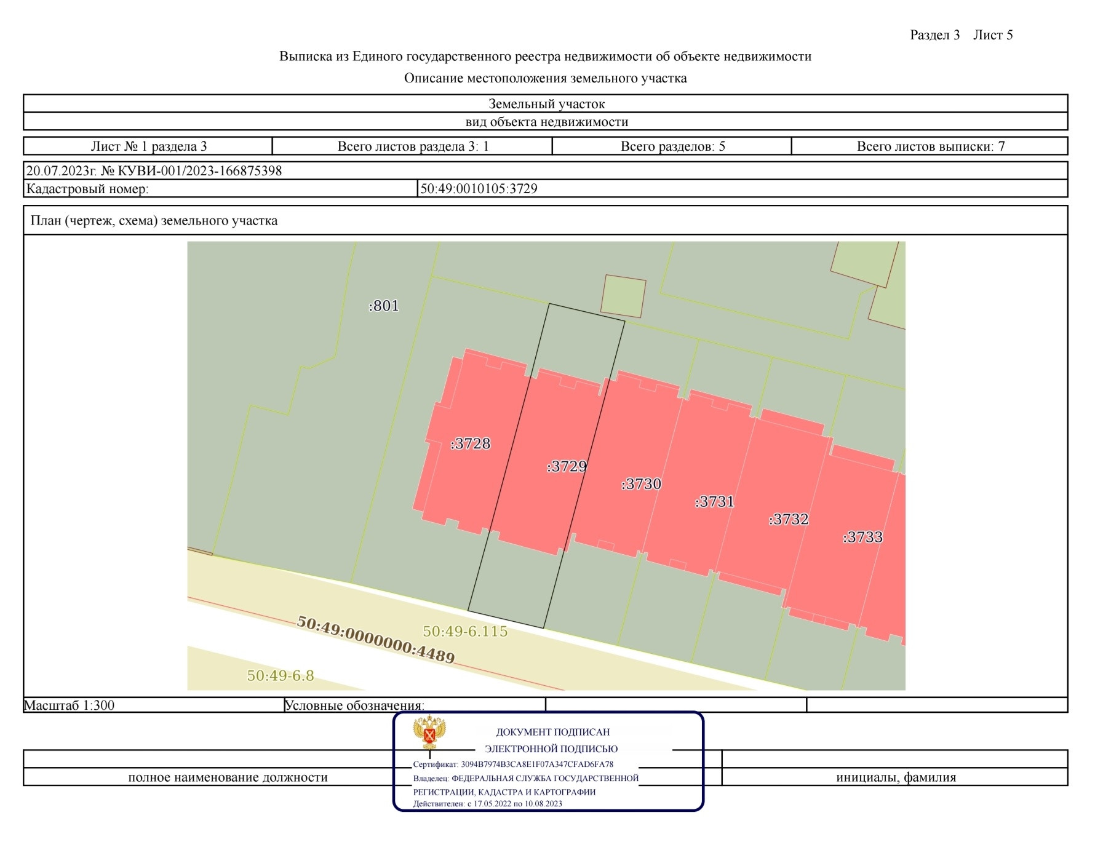Click the road label 50:49:0000000:4489
The height and width of the screenshot is (842, 1103).
click(376, 640)
